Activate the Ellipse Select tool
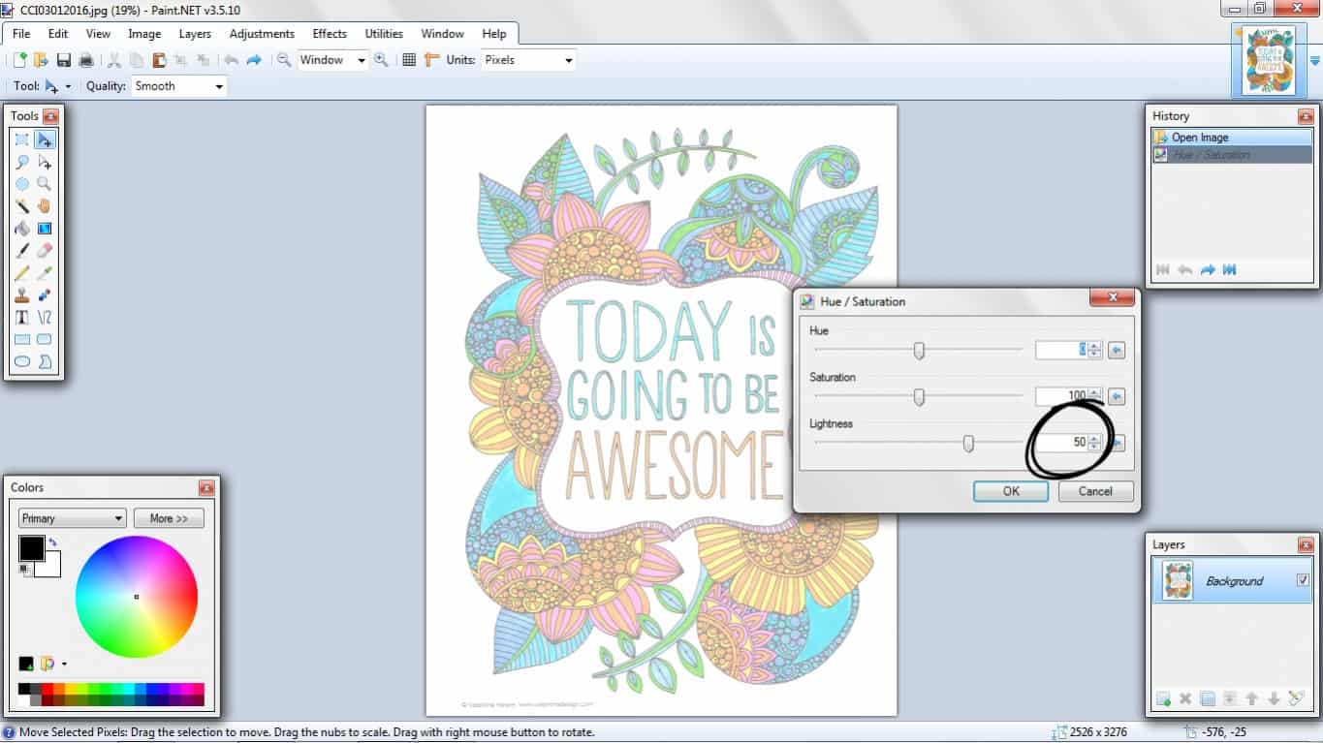This screenshot has width=1323, height=743. coord(21,184)
